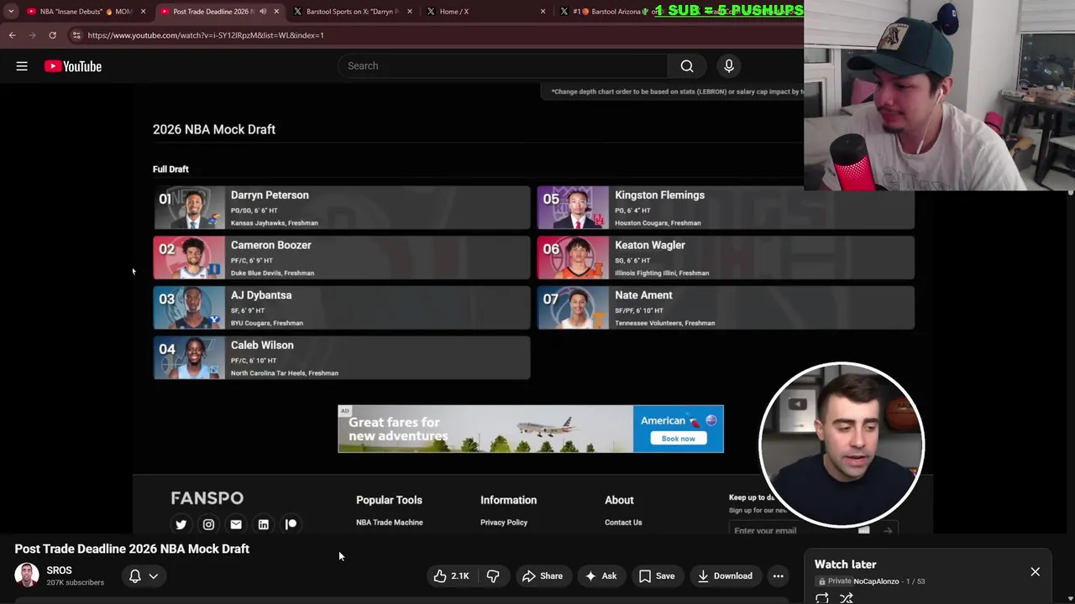This screenshot has height=604, width=1075.
Task: Click the Ask AI sparkle button
Action: [600, 576]
